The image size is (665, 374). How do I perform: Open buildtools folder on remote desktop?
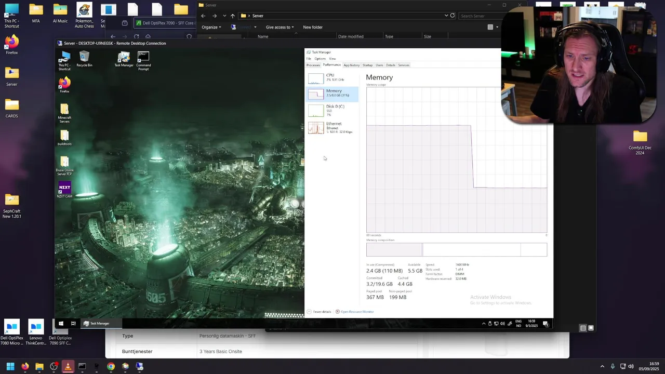64,138
